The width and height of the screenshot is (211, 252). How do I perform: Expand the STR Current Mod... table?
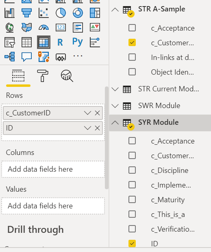coord(115,89)
